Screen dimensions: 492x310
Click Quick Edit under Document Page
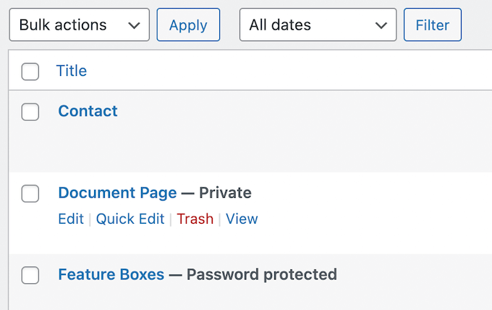pos(130,219)
